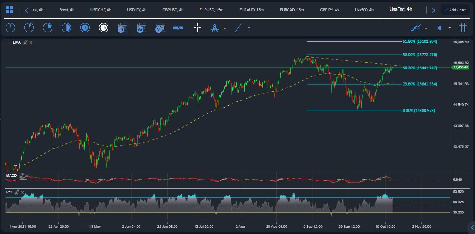Open EMA indicator settings gear
475x234 pixels.
click(25, 42)
